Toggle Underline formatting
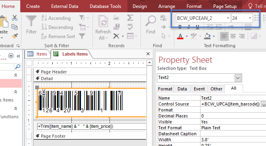Viewport: 266px width, 146px height. point(197,27)
